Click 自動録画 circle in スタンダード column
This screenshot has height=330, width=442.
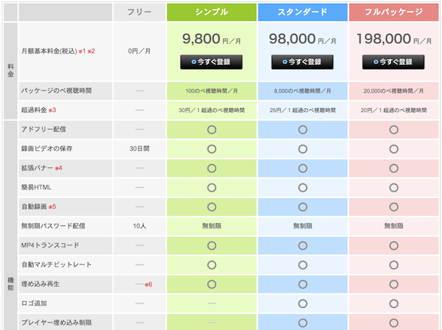[x=302, y=206]
